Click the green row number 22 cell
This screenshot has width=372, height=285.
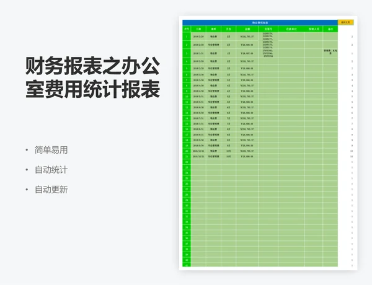[x=187, y=162]
